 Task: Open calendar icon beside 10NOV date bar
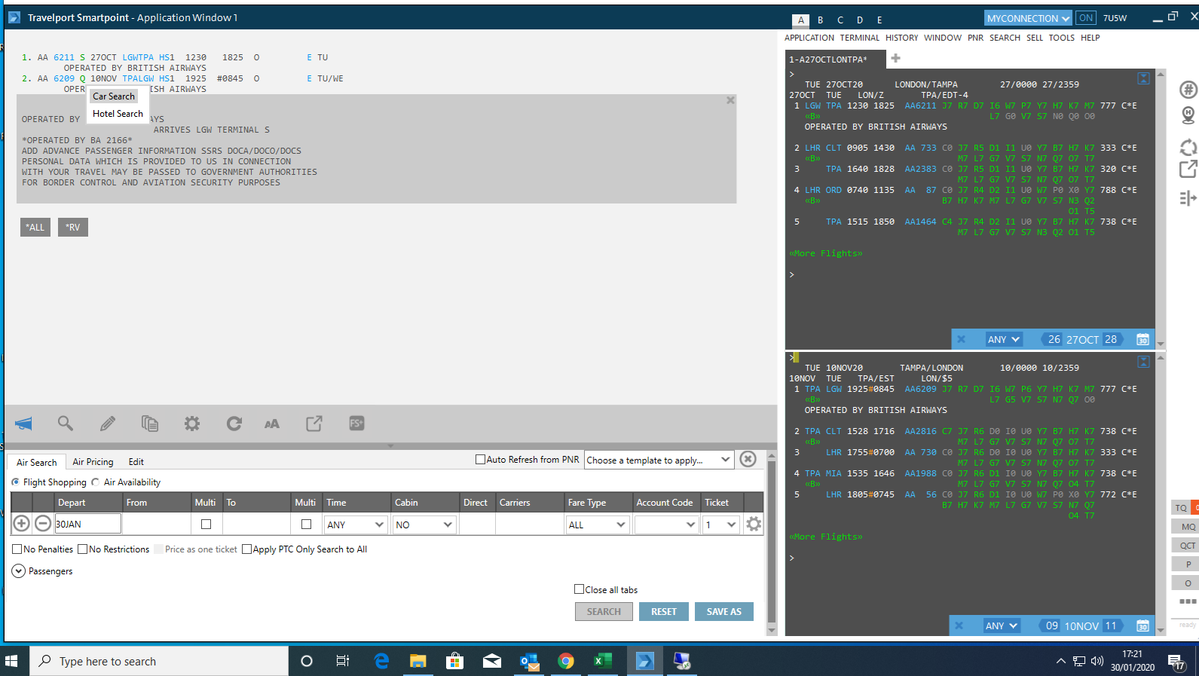click(x=1142, y=626)
